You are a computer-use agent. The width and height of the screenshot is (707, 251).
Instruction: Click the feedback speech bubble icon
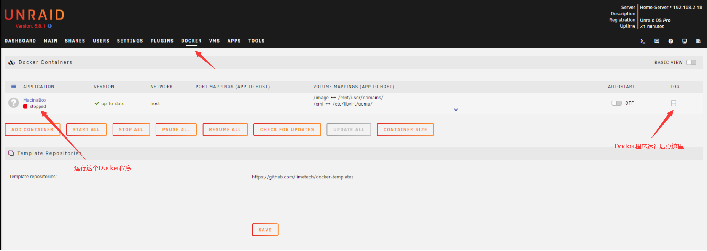click(x=657, y=41)
